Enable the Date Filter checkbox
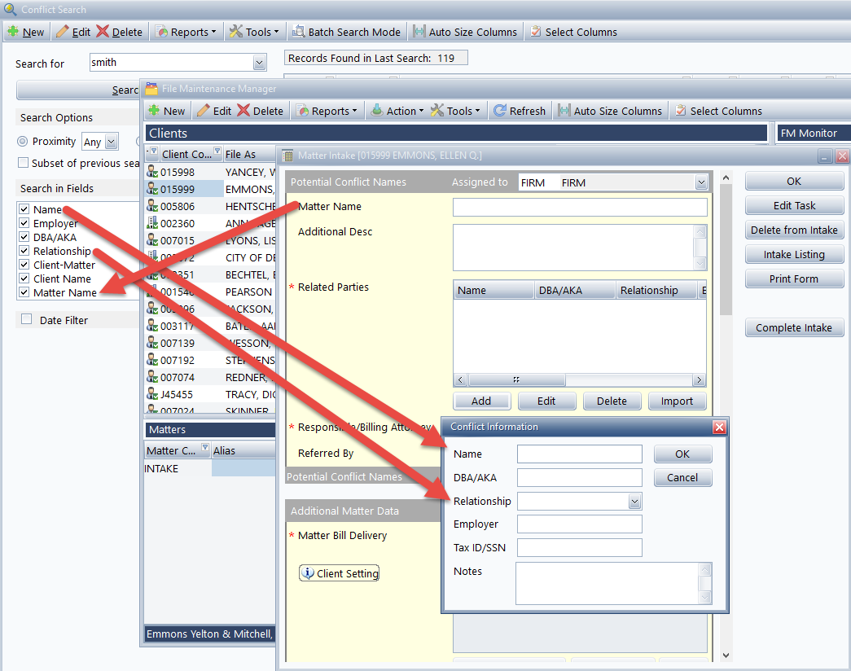Screen dimensions: 851x671 pyautogui.click(x=26, y=320)
